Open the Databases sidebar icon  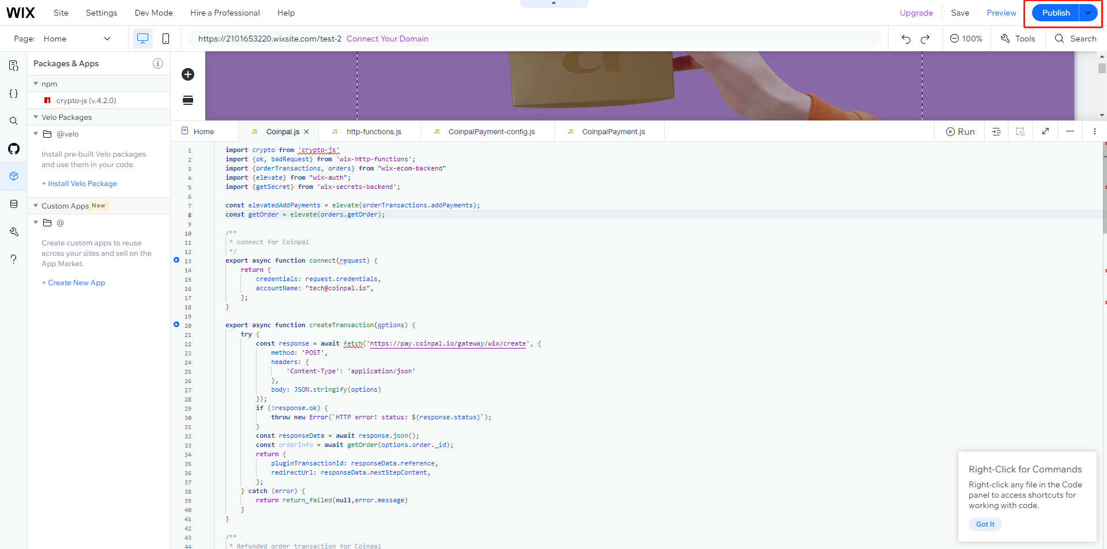[x=14, y=204]
